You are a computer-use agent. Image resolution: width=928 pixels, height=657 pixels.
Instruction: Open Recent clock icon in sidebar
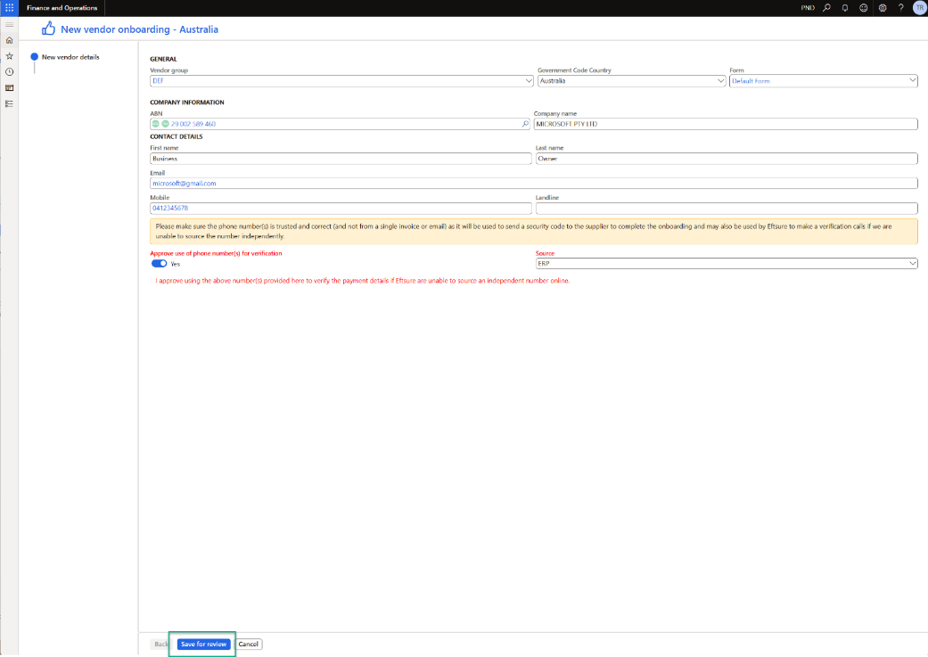(10, 71)
